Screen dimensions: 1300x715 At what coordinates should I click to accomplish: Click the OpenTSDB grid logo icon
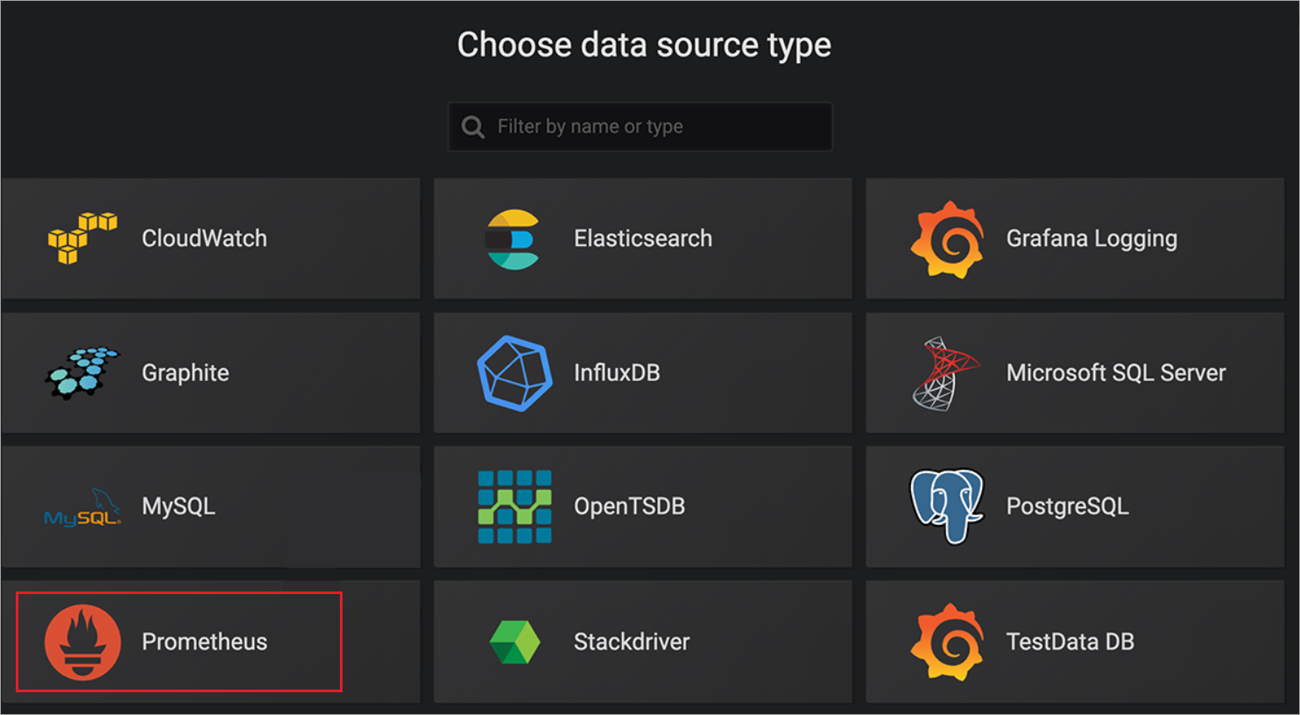click(514, 506)
